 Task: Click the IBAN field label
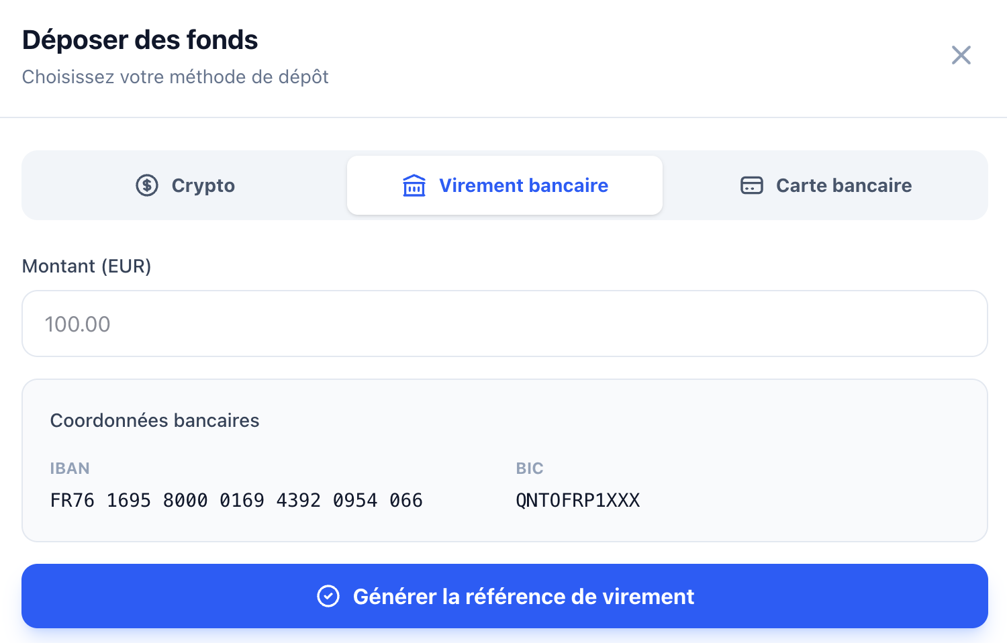pos(70,468)
